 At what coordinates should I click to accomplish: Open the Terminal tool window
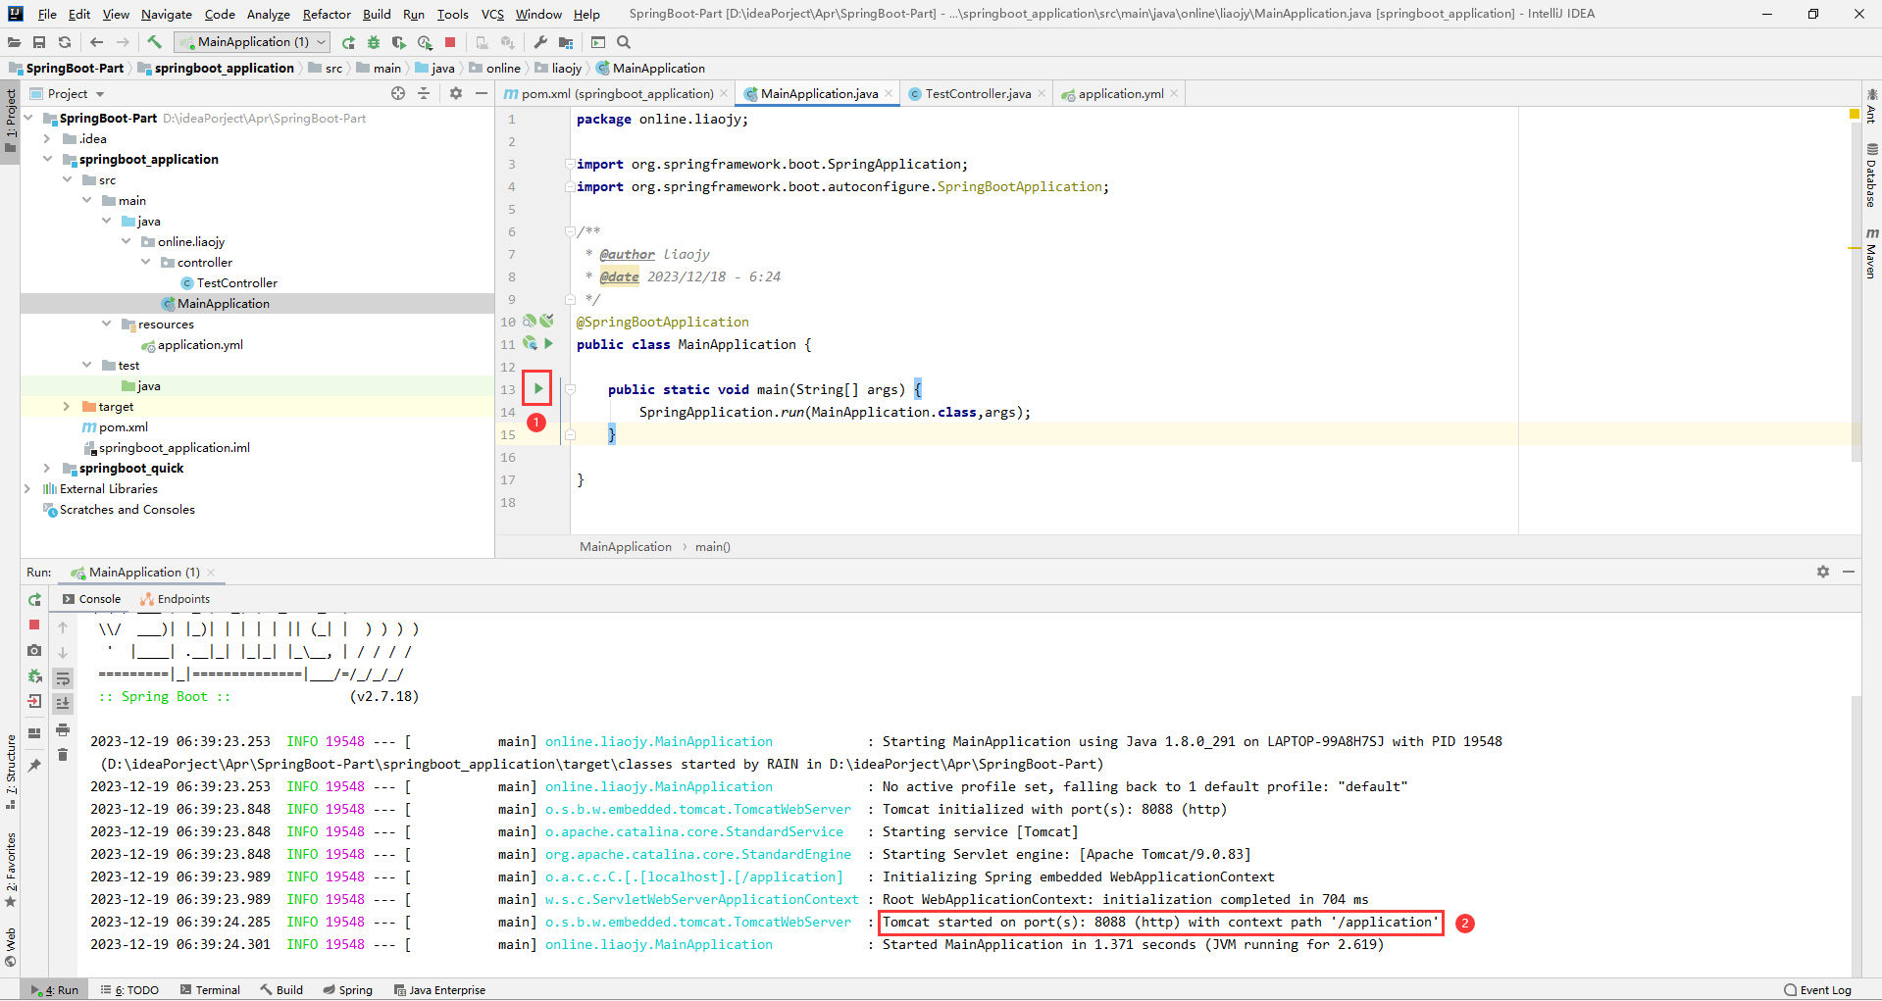tap(210, 990)
